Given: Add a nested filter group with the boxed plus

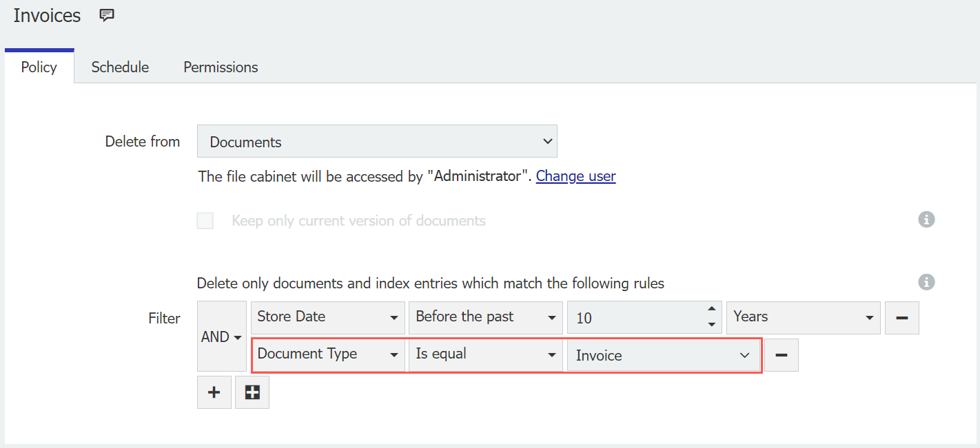Looking at the screenshot, I should click(x=252, y=392).
